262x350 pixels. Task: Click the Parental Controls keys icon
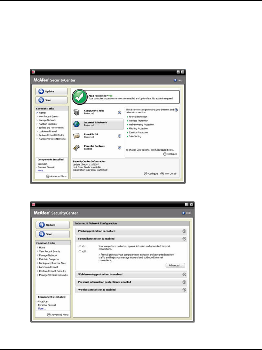click(76, 148)
